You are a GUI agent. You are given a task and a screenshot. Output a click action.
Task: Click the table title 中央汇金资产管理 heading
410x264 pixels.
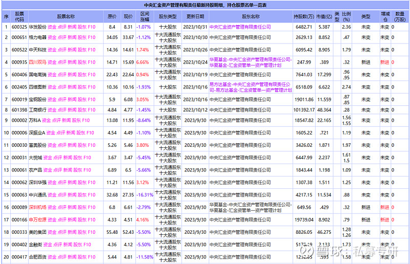[206, 5]
